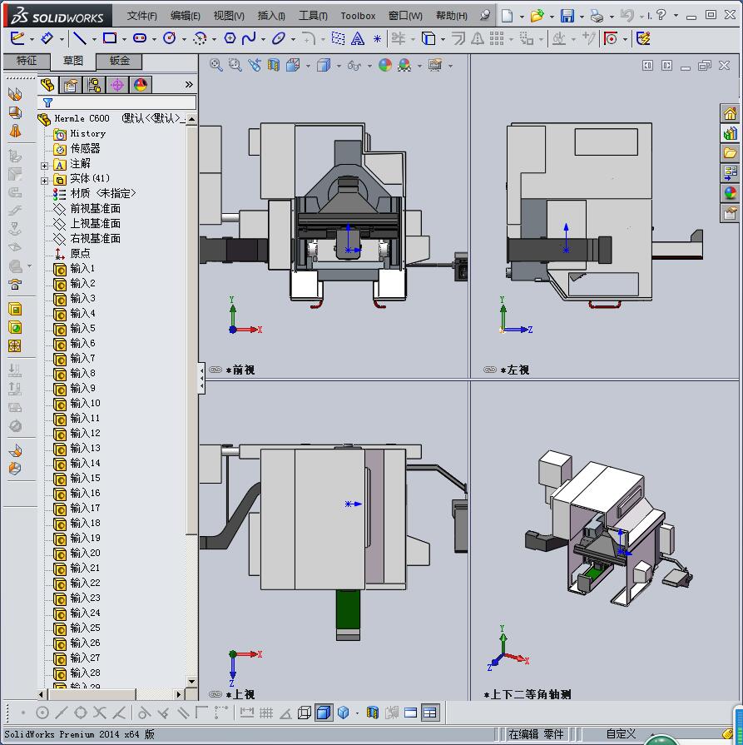Open the 工具(T) menu

click(313, 16)
